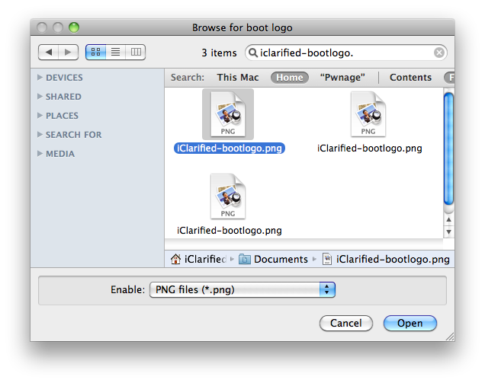
Task: Go back with the left arrow button
Action: [x=49, y=53]
